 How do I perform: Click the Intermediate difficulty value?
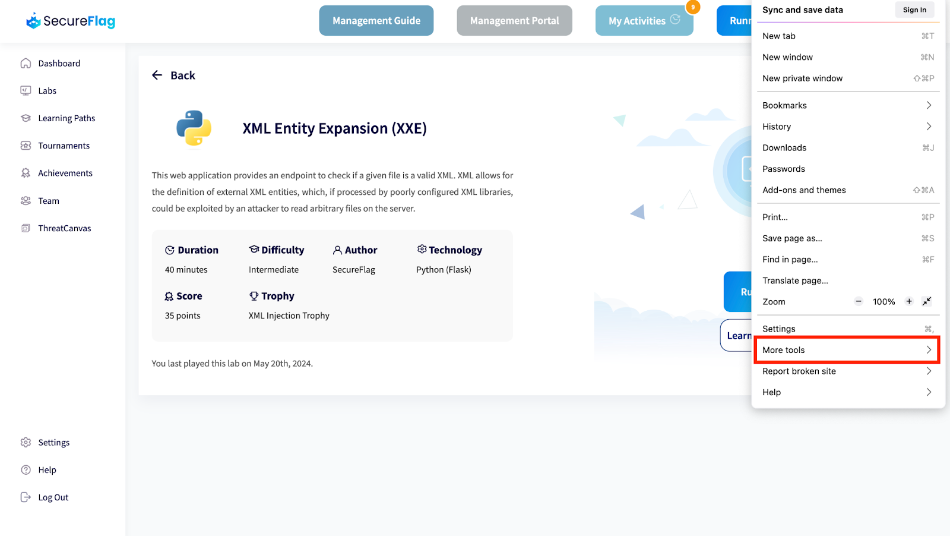[274, 269]
